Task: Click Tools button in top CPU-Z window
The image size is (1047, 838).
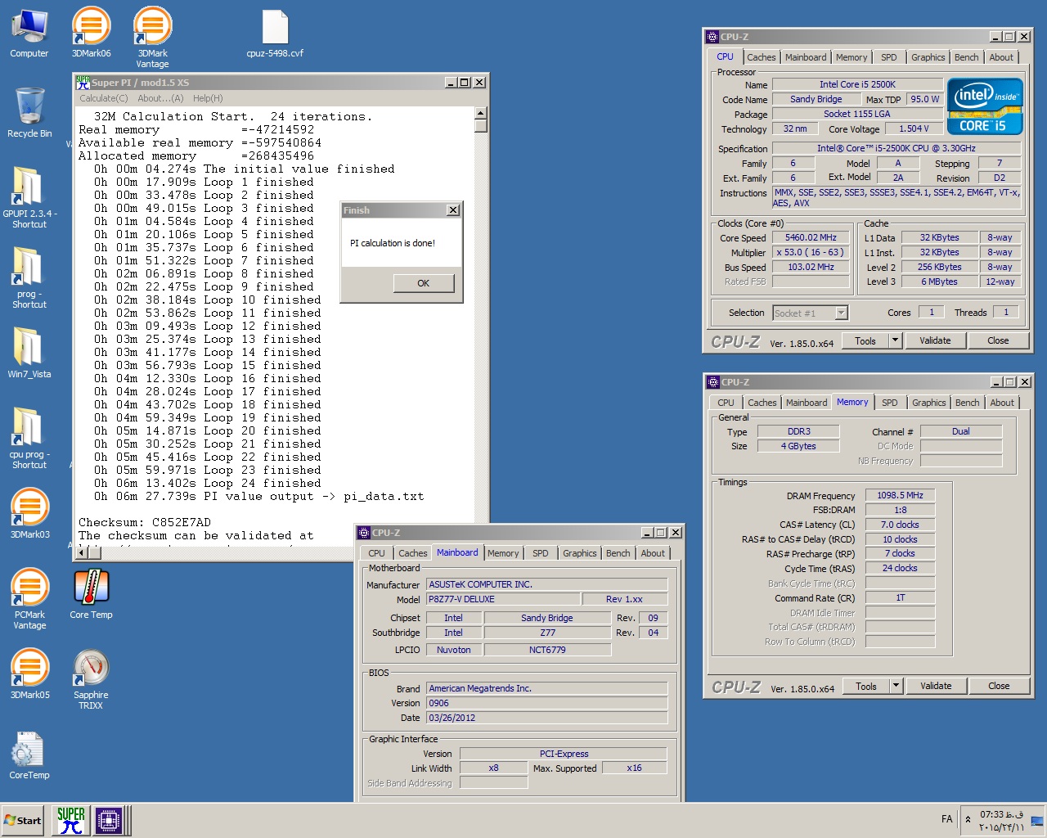Action: click(x=865, y=341)
